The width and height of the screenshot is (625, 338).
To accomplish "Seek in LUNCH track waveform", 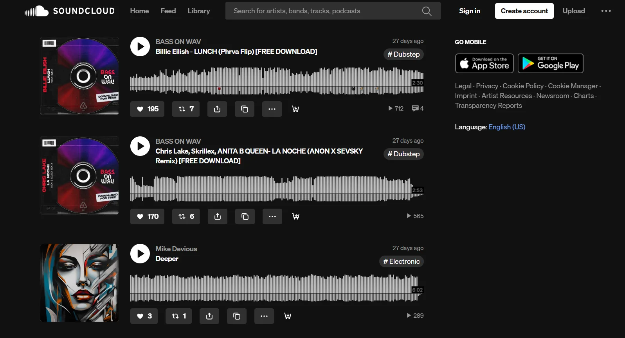I will tap(277, 81).
